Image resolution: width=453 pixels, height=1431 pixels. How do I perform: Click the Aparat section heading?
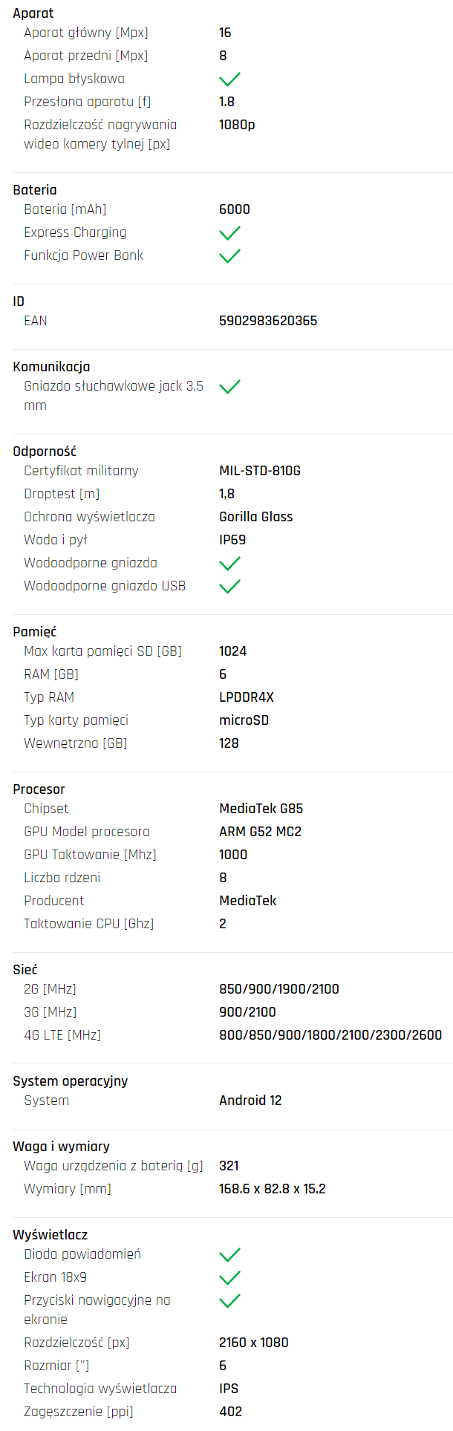pyautogui.click(x=33, y=13)
